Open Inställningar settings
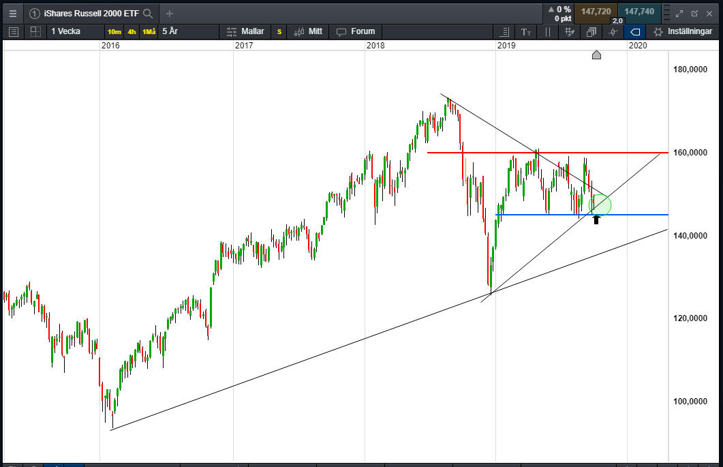 click(x=683, y=31)
